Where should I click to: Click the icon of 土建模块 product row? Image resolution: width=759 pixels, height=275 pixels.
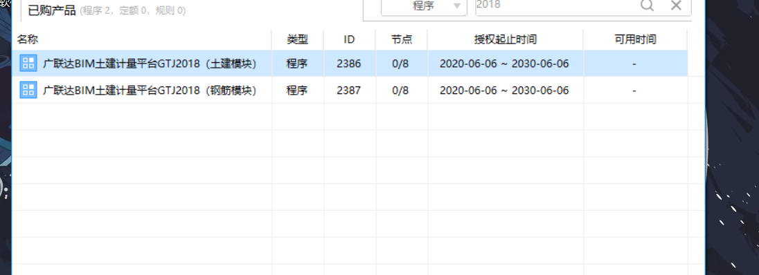pyautogui.click(x=28, y=64)
